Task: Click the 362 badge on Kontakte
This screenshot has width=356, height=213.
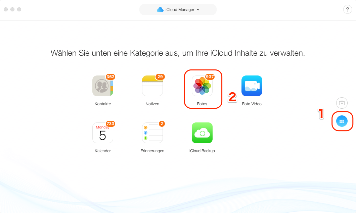Action: [111, 77]
